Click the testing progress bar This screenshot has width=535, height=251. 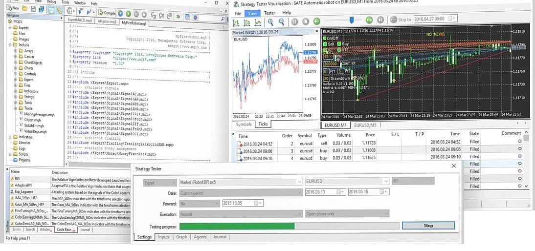pos(289,226)
